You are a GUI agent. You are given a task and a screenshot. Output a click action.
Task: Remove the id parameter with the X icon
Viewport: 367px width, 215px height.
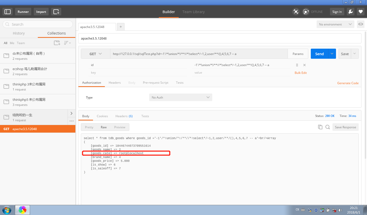tap(304, 65)
